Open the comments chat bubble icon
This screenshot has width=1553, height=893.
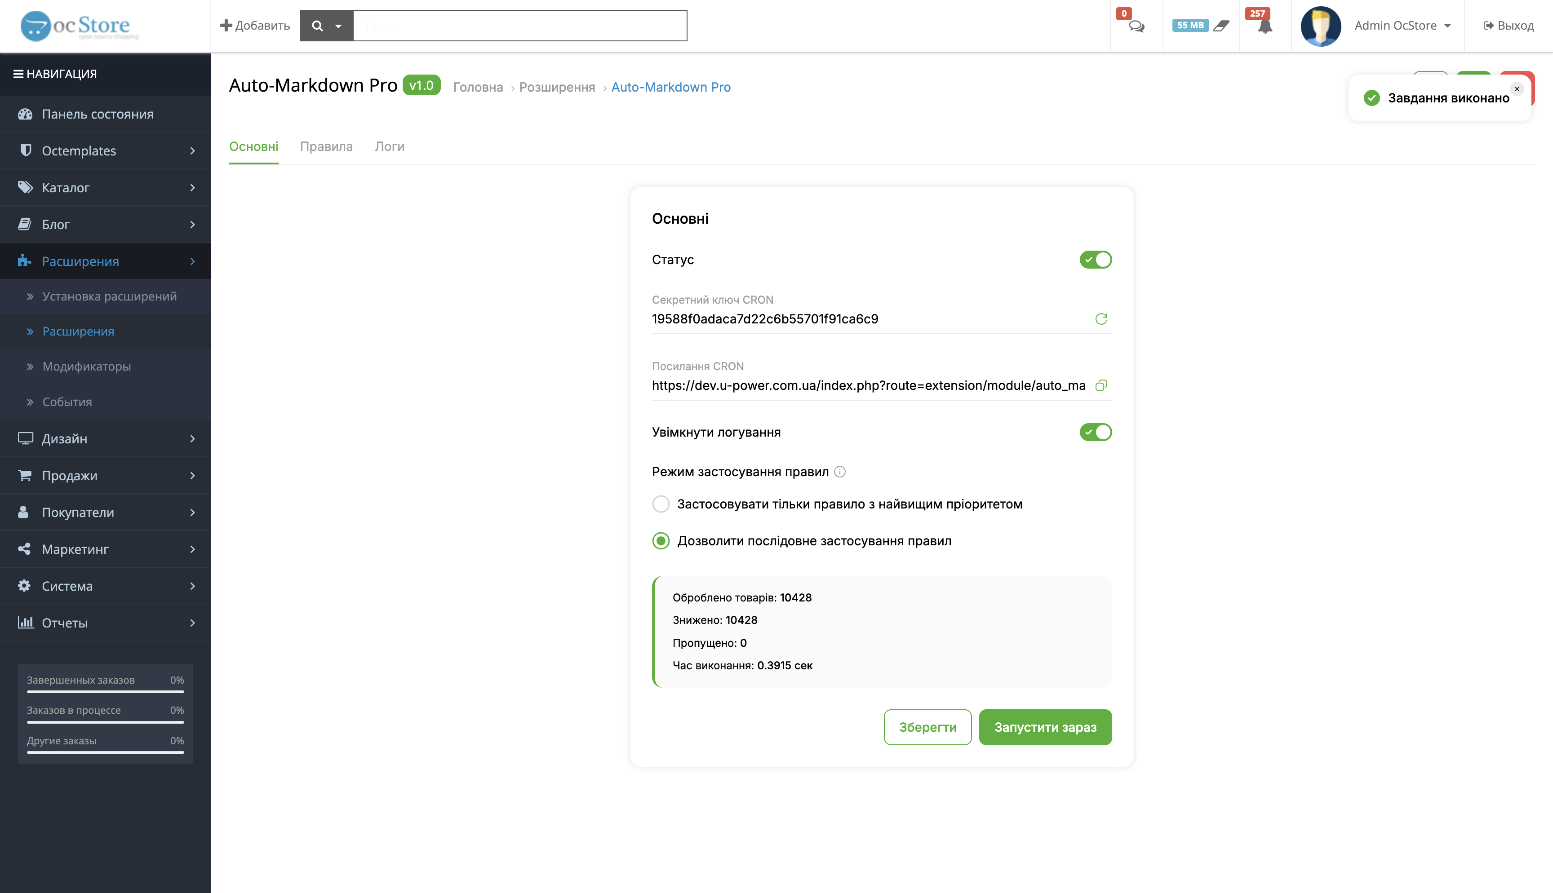(1136, 27)
